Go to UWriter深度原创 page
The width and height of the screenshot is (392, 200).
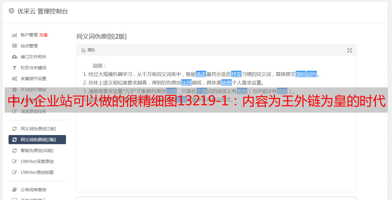pyautogui.click(x=37, y=161)
